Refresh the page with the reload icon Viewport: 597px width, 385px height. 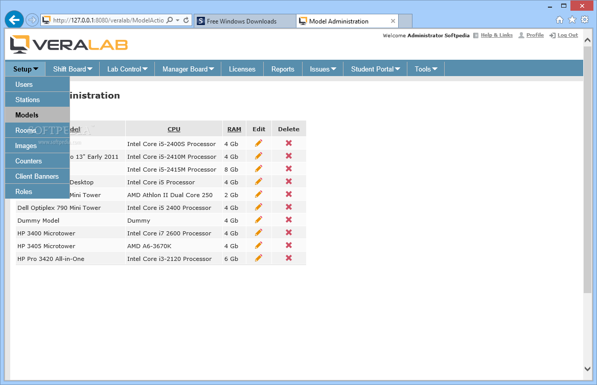[x=186, y=20]
